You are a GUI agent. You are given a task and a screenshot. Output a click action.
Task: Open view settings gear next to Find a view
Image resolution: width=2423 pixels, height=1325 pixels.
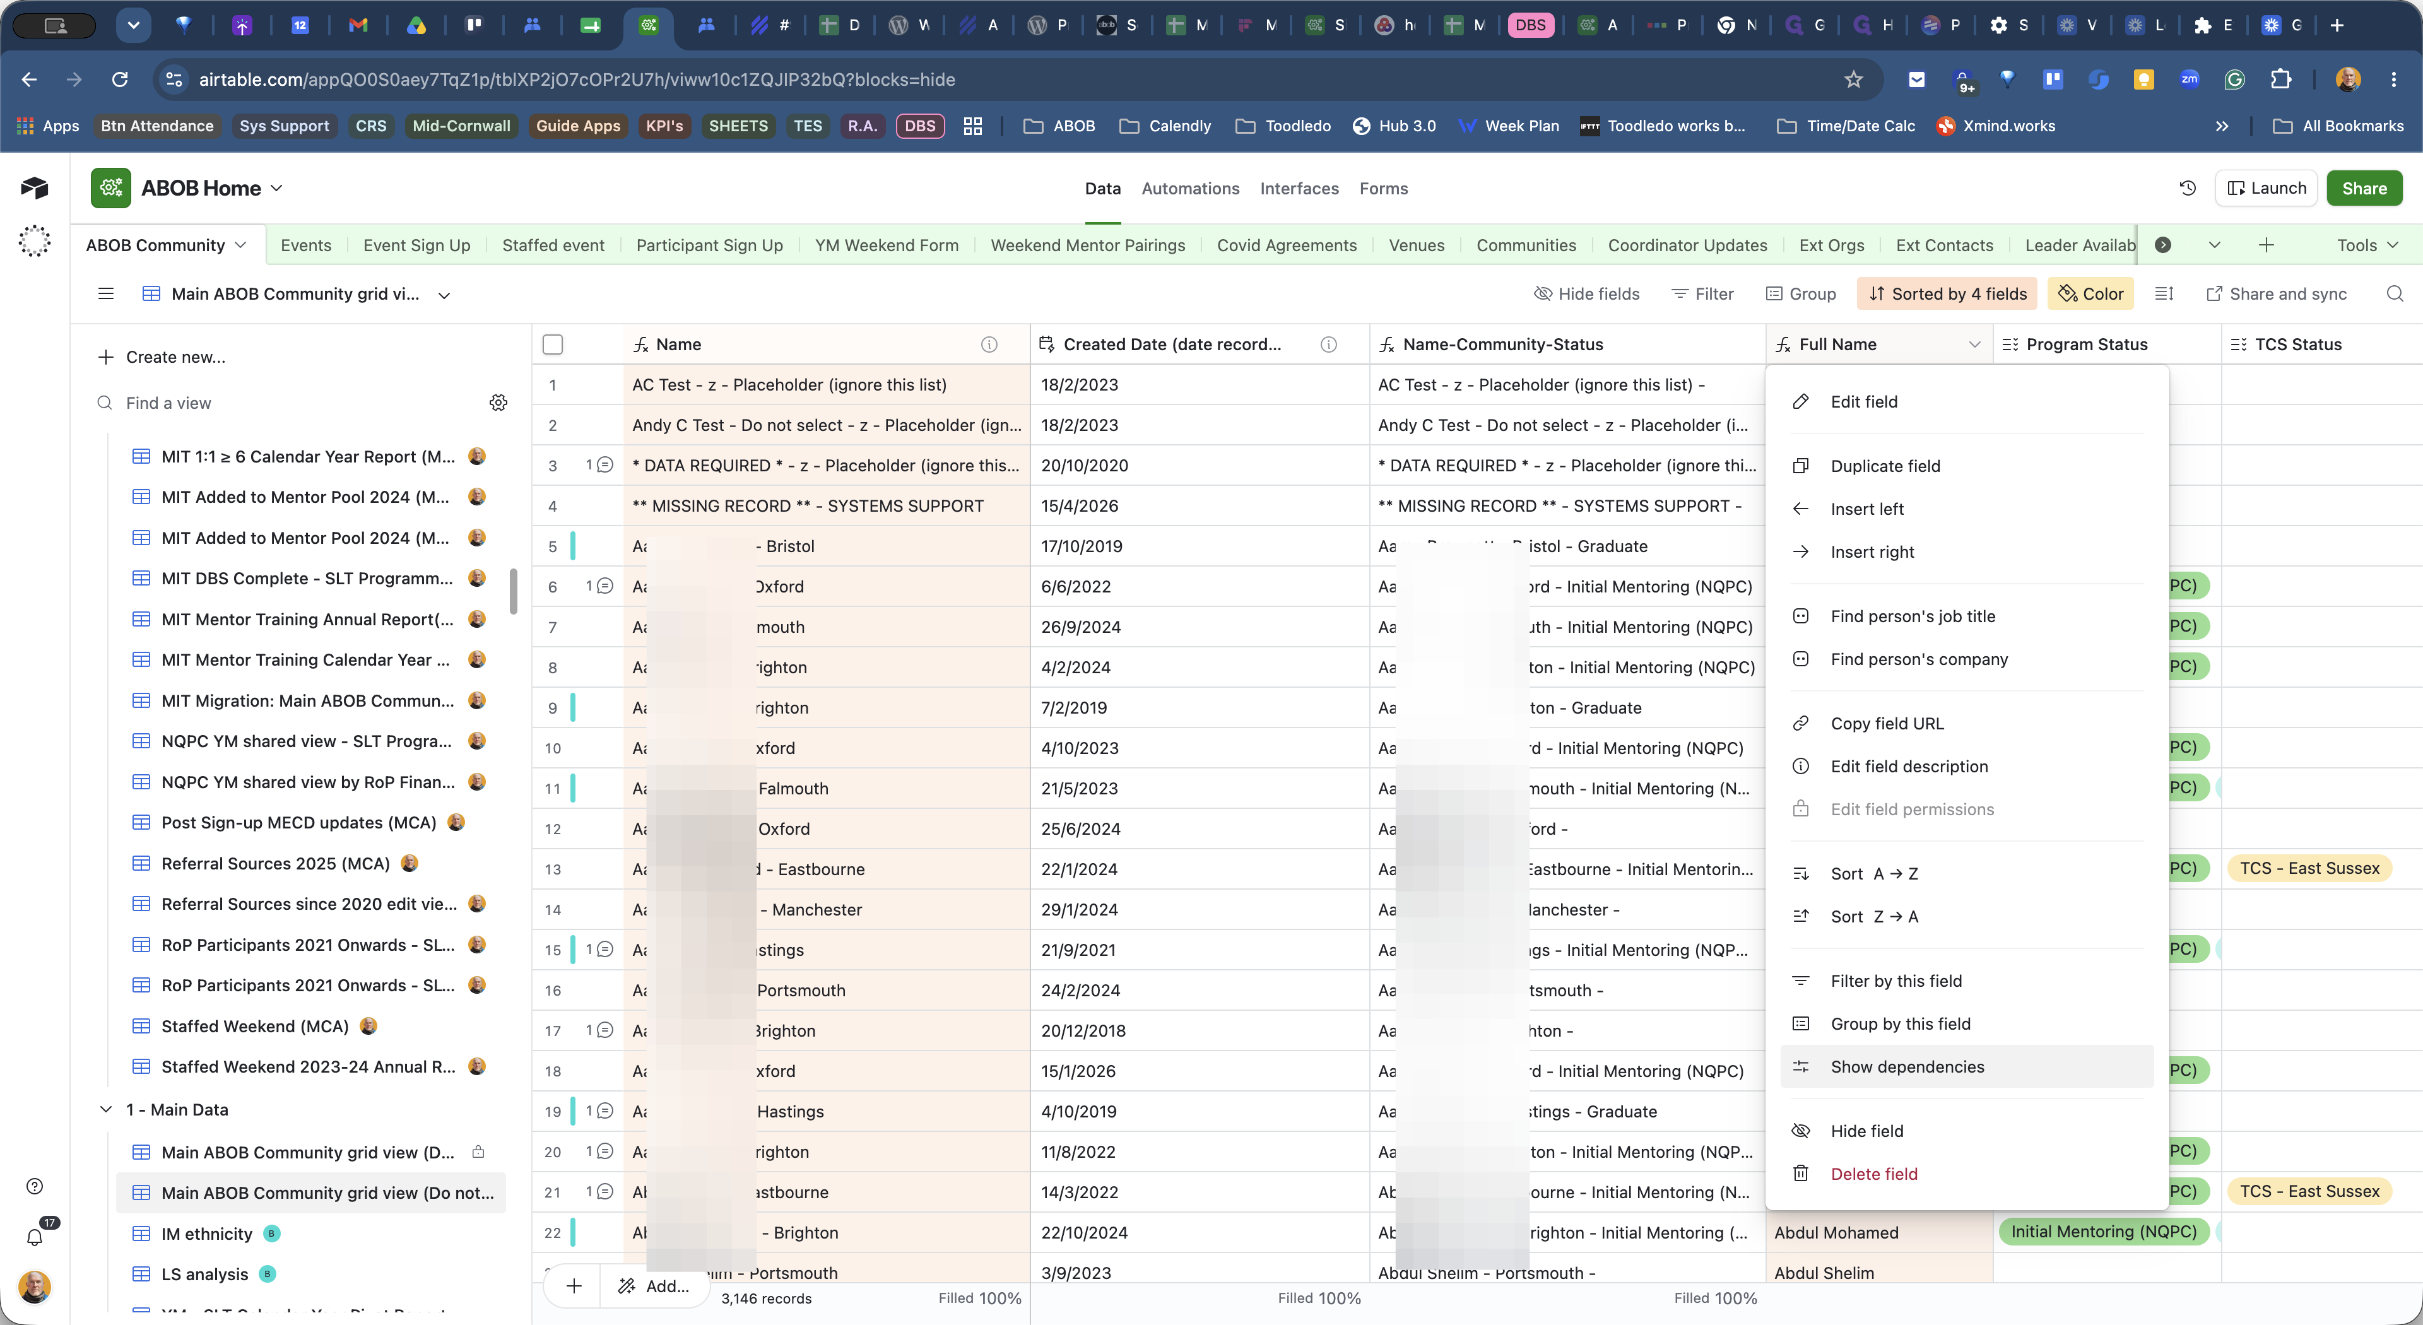point(498,403)
